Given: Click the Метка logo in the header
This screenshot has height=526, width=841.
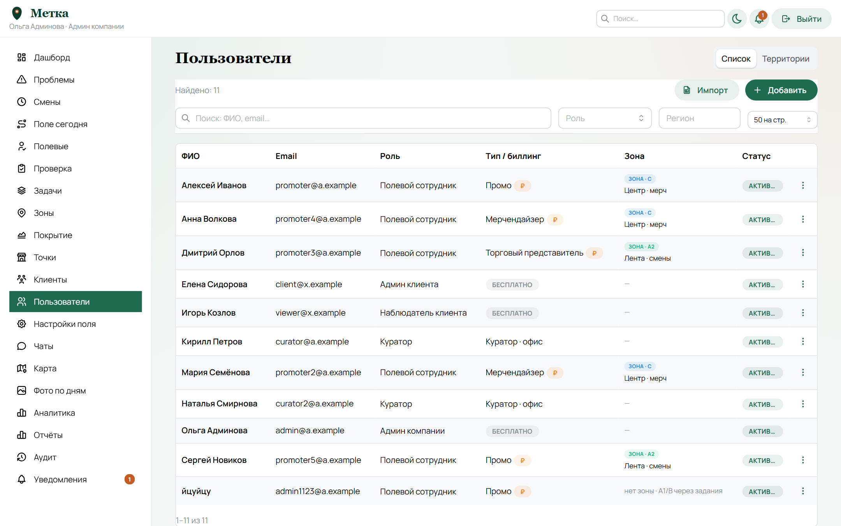Looking at the screenshot, I should tap(40, 13).
